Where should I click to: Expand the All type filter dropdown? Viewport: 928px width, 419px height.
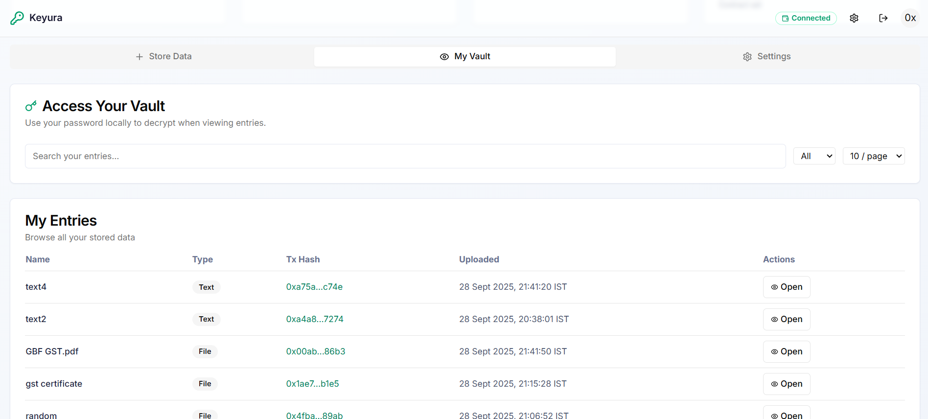[814, 156]
